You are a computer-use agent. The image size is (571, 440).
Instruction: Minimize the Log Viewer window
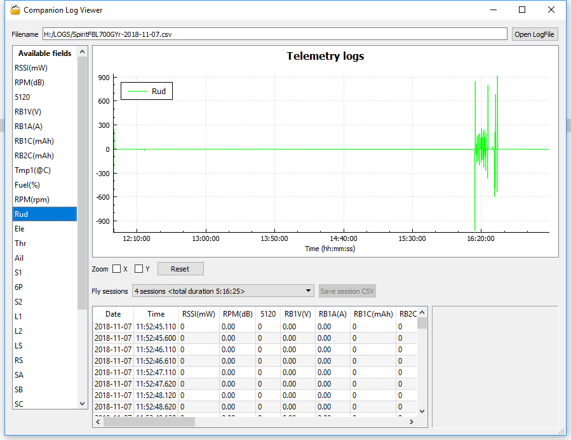(x=493, y=10)
